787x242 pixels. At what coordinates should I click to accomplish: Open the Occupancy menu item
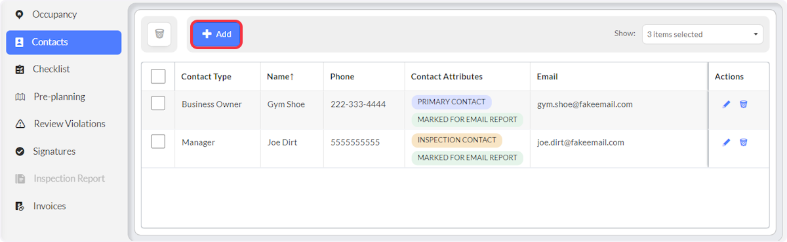pos(64,14)
